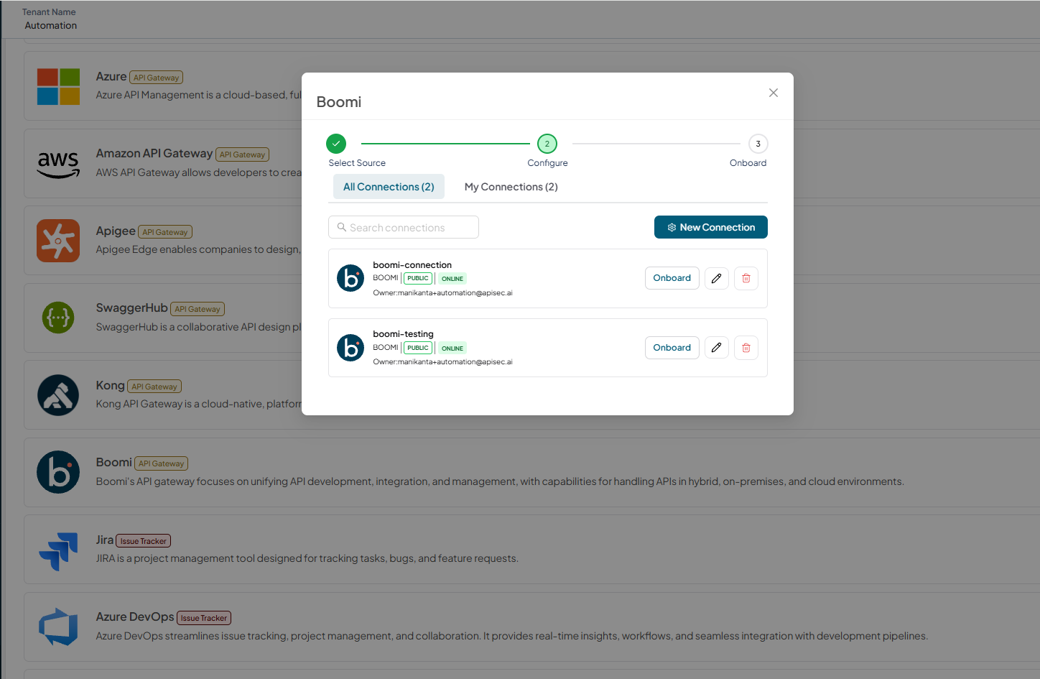
Task: Click the Boomi dialog title
Action: pyautogui.click(x=339, y=102)
